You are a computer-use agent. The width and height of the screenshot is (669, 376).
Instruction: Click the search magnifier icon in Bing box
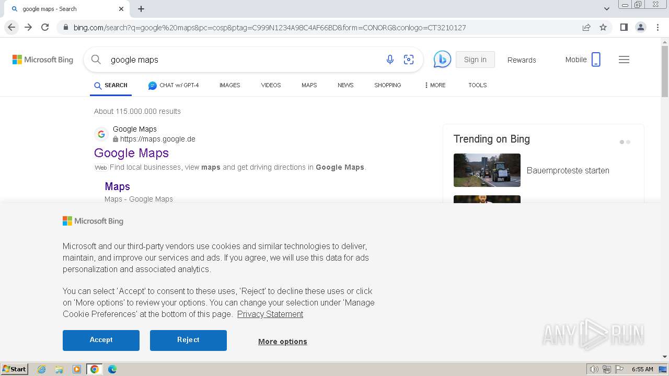(96, 60)
